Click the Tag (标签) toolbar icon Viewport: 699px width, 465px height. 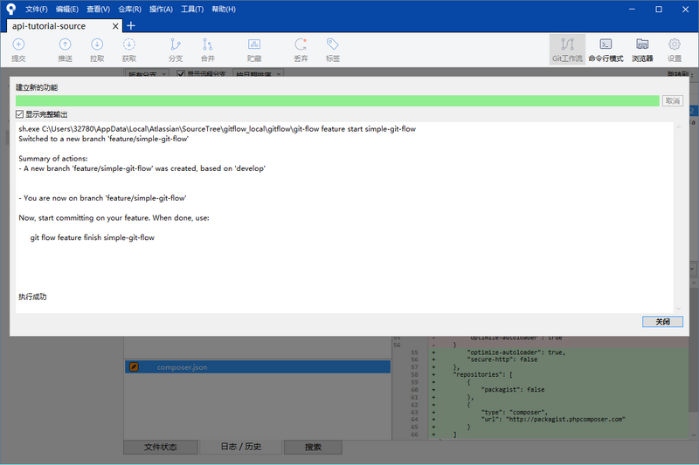[333, 50]
